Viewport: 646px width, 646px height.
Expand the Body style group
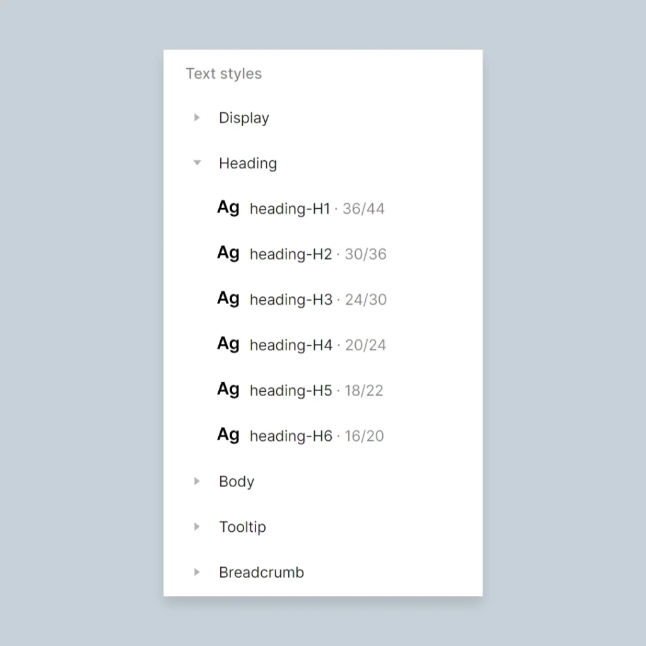[196, 481]
